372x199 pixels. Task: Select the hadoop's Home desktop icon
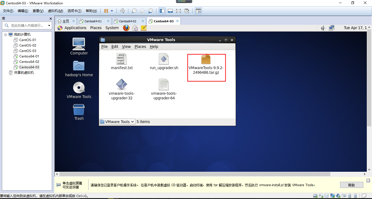(79, 69)
